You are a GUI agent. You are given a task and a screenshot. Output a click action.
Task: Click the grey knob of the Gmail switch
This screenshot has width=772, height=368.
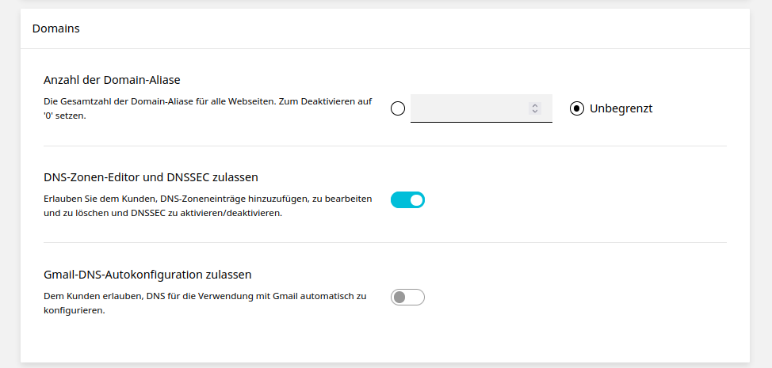[x=399, y=298]
